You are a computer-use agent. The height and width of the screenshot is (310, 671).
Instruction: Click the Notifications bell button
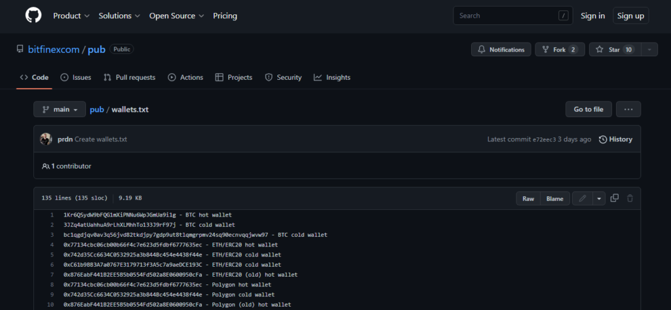click(501, 50)
